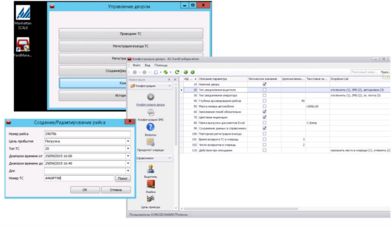
Task: Collapse the Справочники navigation section
Action: [170, 158]
